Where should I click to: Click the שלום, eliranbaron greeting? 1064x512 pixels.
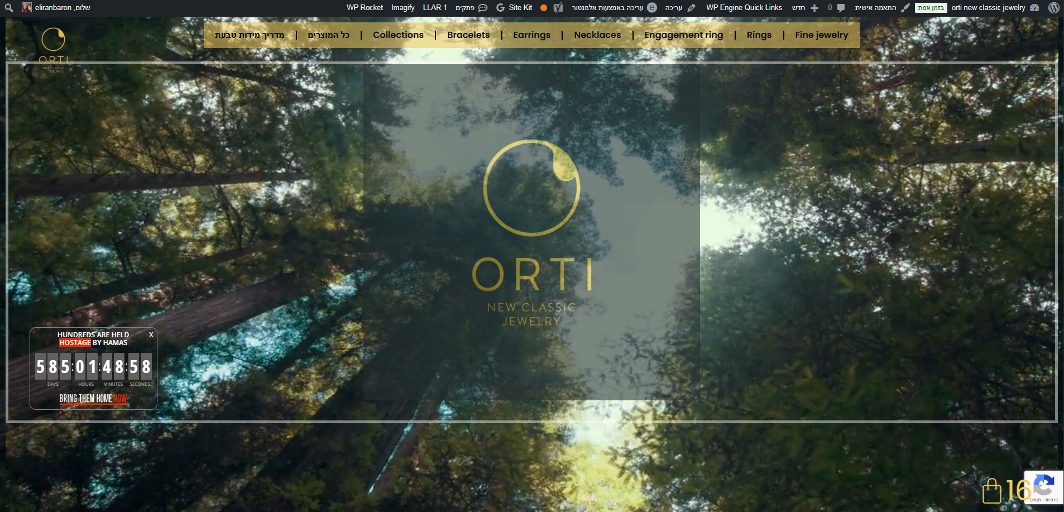tap(63, 8)
